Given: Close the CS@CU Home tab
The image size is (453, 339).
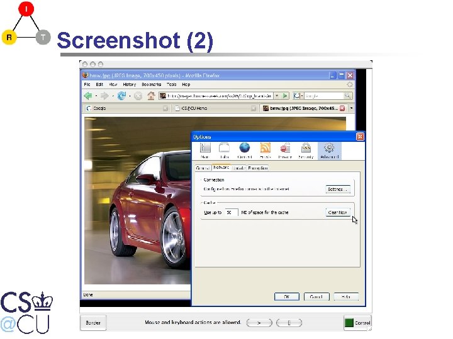Looking at the screenshot, I should (x=254, y=109).
